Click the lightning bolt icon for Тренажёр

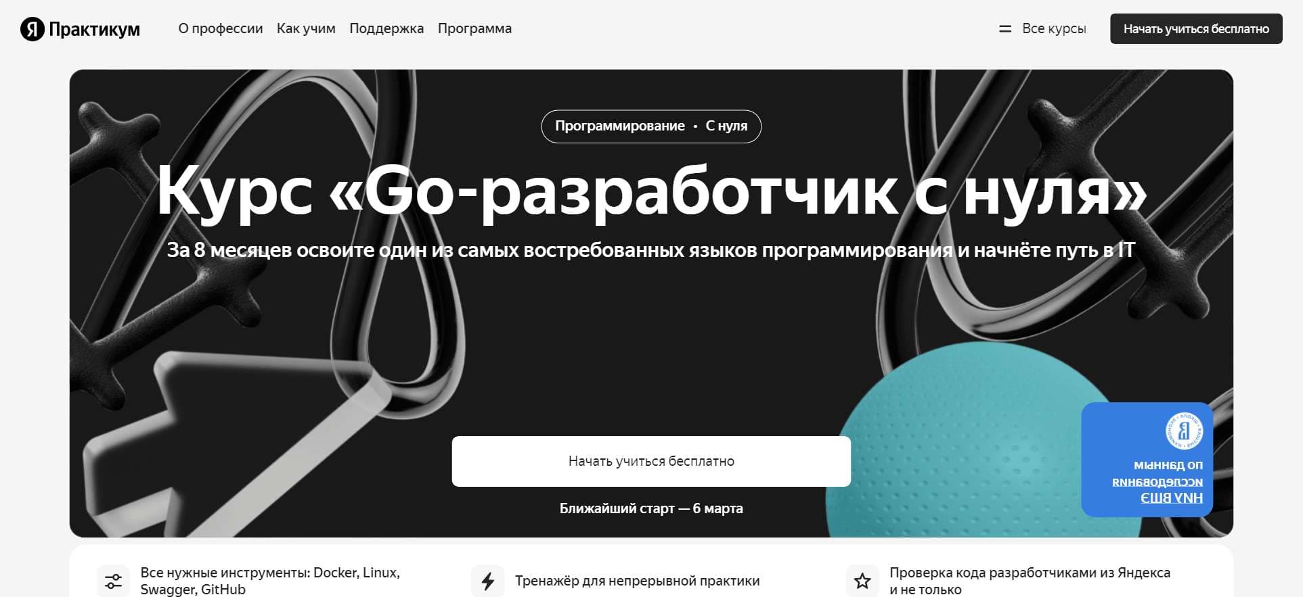pyautogui.click(x=488, y=581)
